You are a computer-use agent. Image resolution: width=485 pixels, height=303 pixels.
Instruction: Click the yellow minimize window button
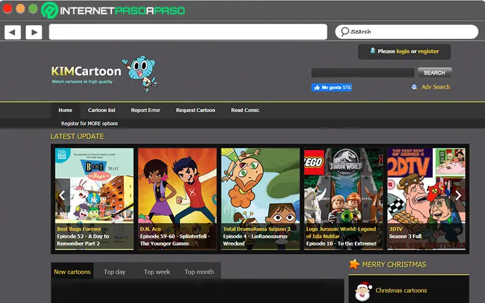[x=21, y=9]
